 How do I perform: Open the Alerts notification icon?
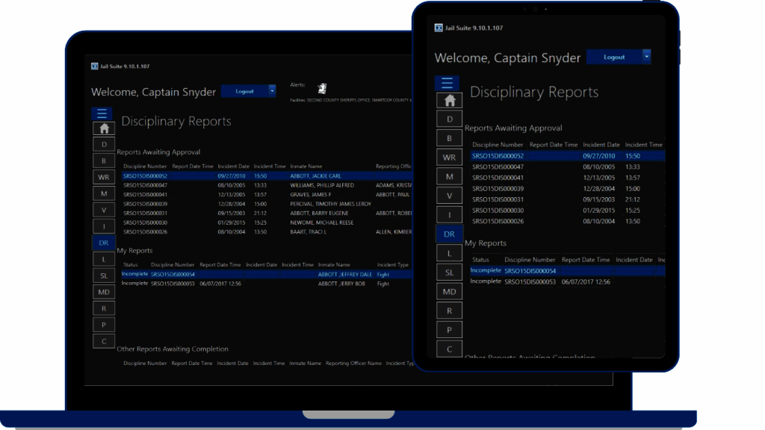click(322, 87)
